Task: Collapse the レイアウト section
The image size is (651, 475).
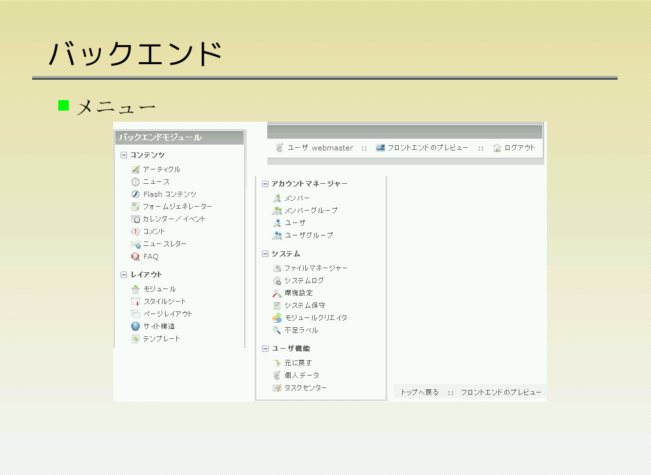Action: click(x=124, y=275)
